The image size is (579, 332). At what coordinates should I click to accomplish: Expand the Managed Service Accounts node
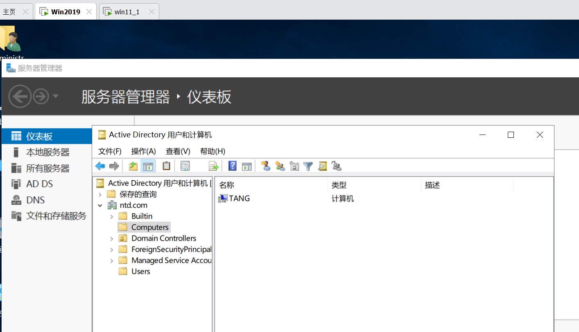[x=111, y=260]
